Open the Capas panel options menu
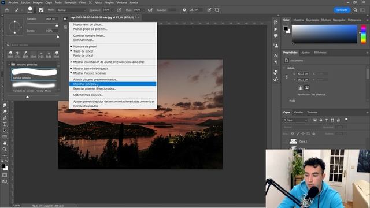Image resolution: width=370 pixels, height=208 pixels. pos(367,112)
